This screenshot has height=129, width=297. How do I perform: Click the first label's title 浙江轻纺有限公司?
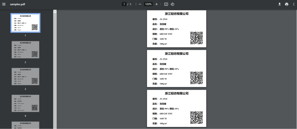(177, 14)
